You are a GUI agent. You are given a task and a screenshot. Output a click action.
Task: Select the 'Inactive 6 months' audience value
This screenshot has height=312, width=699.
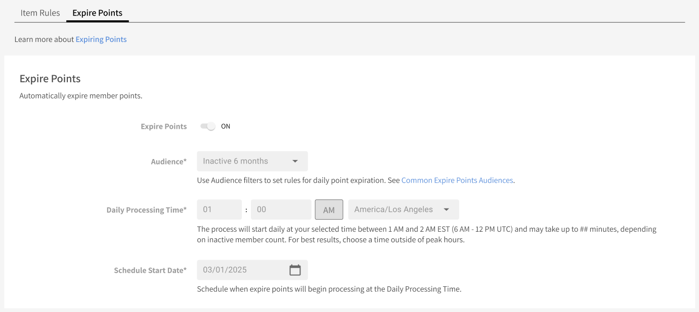(x=236, y=162)
